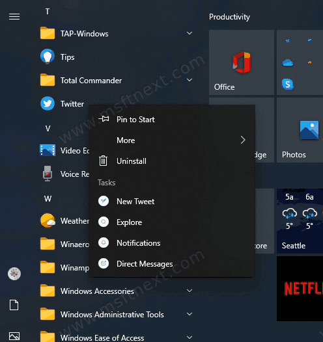This screenshot has width=323, height=342.
Task: Click the TAP-Windows label
Action: 84,34
